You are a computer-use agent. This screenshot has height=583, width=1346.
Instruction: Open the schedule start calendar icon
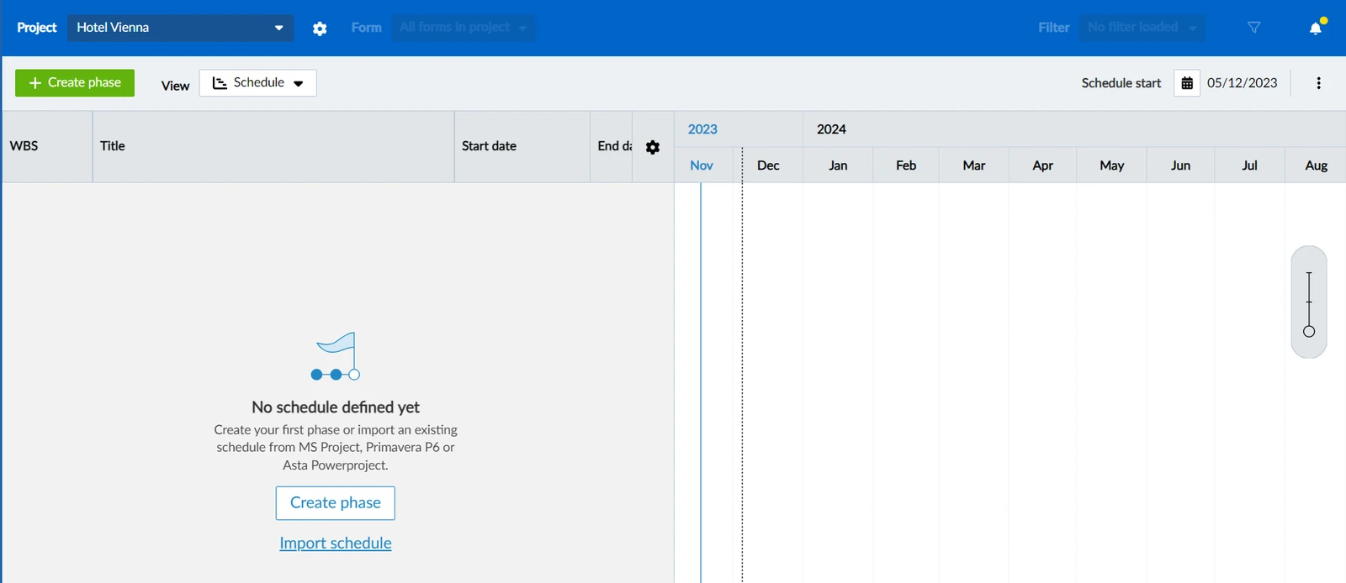click(x=1187, y=83)
